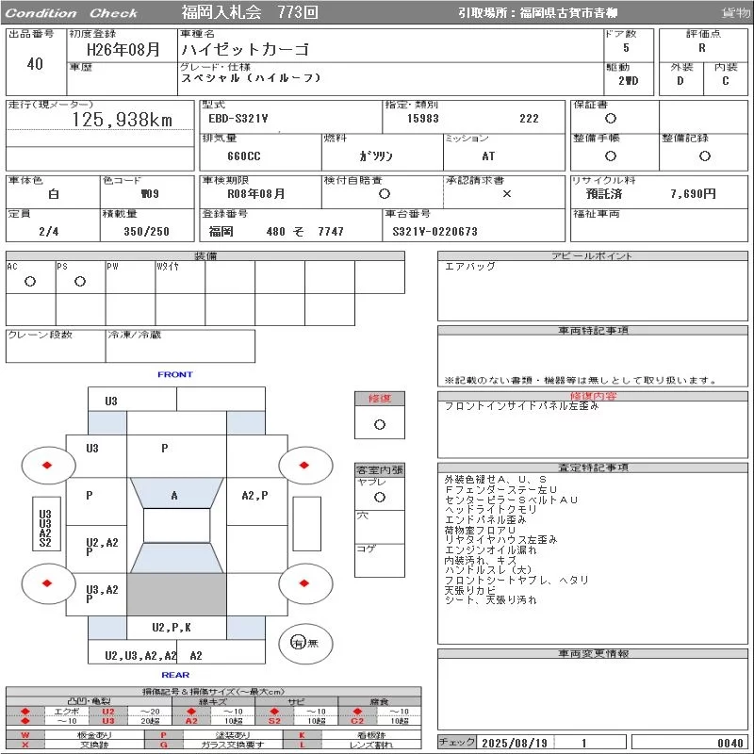The width and height of the screenshot is (754, 754).
Task: Toggle the 整備手帳 circle mark
Action: (611, 156)
